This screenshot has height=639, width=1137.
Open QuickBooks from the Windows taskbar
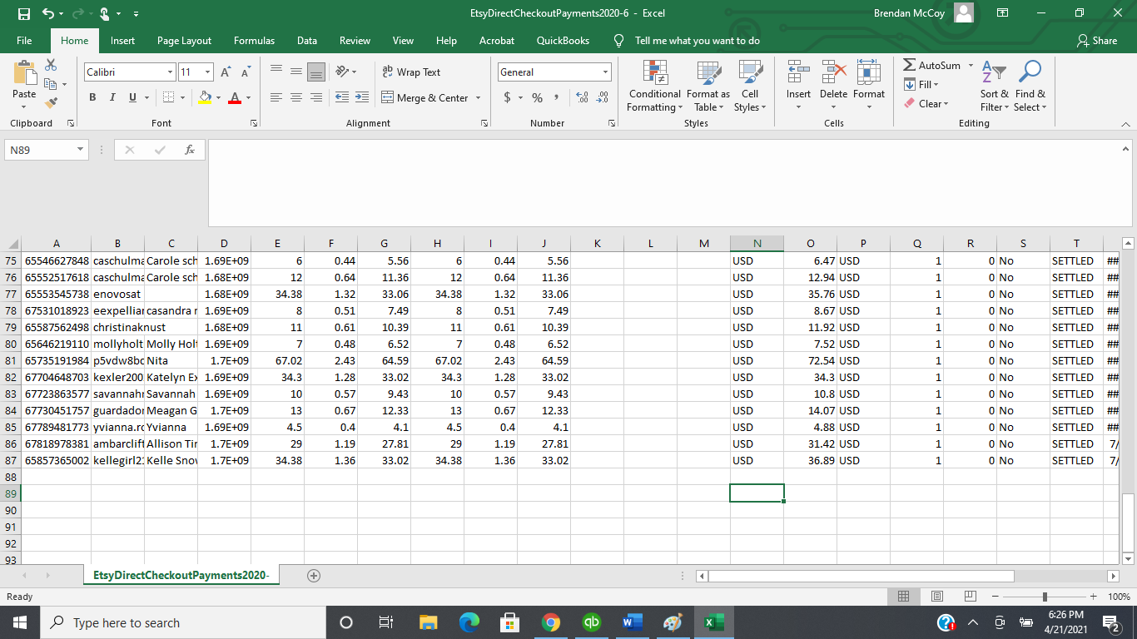(x=592, y=622)
